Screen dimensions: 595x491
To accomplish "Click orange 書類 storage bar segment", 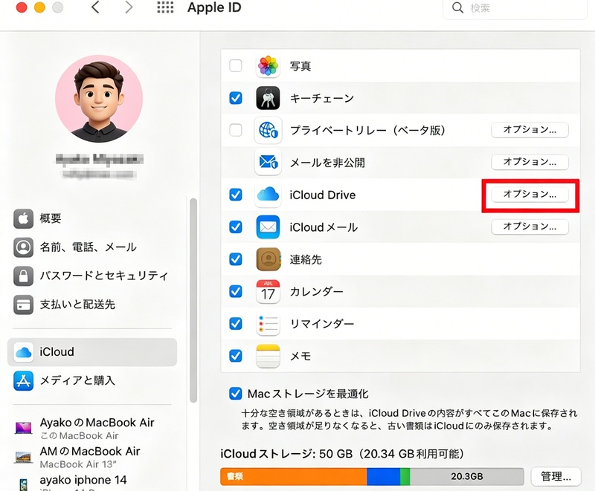I will point(293,477).
